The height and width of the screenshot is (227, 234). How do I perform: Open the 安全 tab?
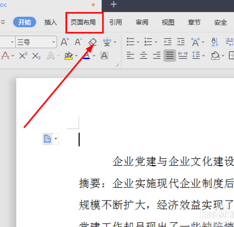click(220, 22)
